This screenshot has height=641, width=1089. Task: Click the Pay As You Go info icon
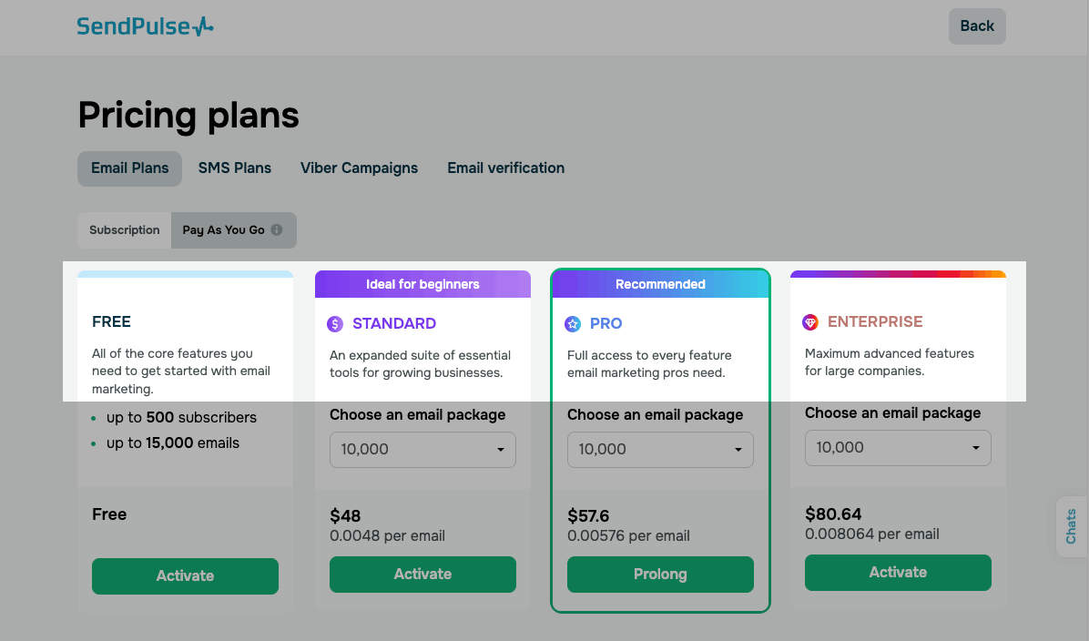pos(277,230)
